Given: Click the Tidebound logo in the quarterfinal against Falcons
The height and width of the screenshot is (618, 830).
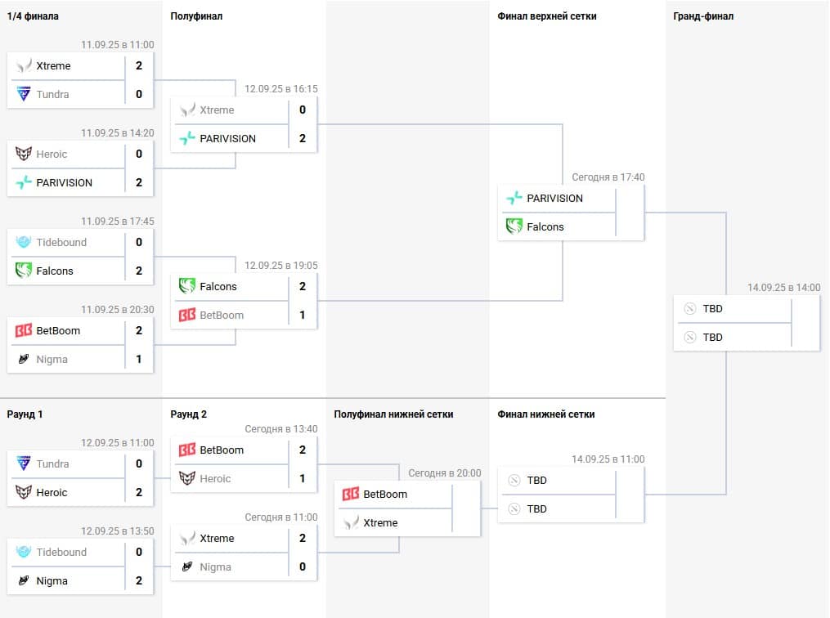Looking at the screenshot, I should [x=24, y=243].
